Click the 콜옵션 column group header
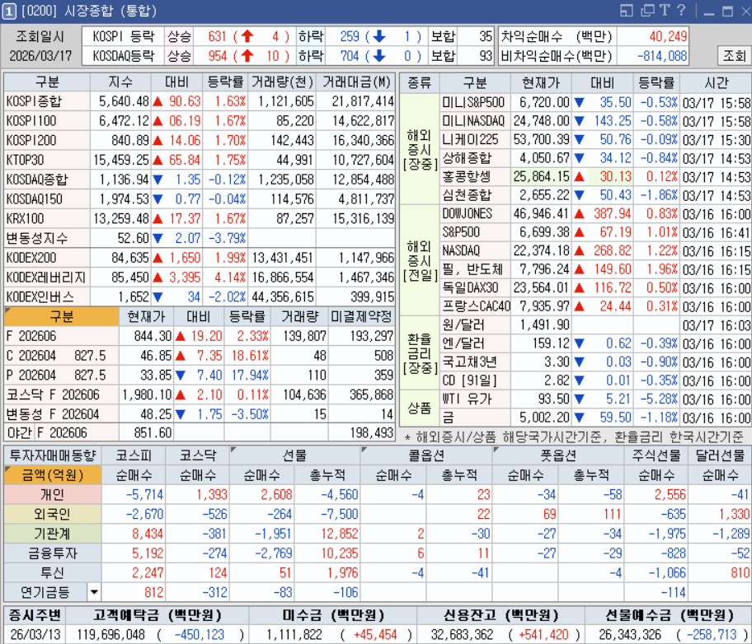 point(426,455)
